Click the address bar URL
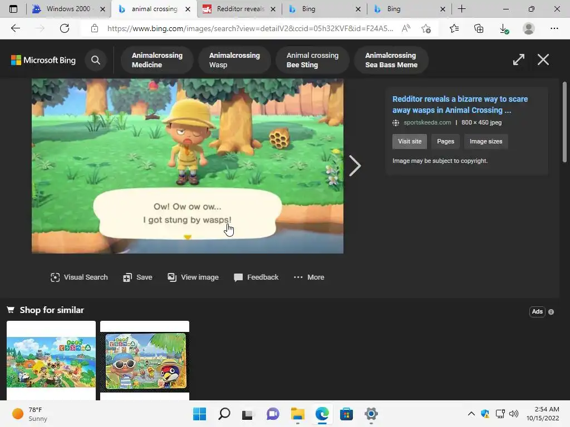Viewport: 570px width, 427px height. click(250, 28)
